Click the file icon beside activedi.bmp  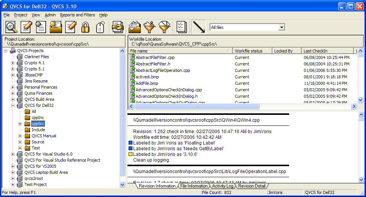(x=132, y=76)
